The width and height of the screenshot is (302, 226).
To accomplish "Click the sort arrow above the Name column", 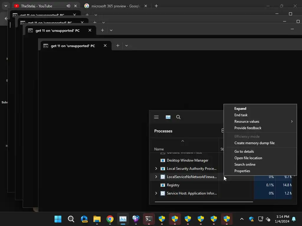I will tap(183, 141).
